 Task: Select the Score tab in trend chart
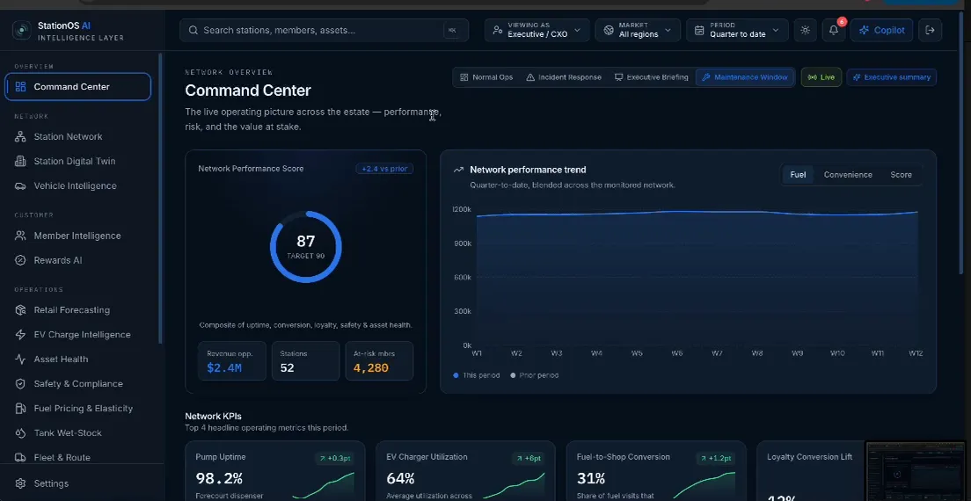coord(901,175)
